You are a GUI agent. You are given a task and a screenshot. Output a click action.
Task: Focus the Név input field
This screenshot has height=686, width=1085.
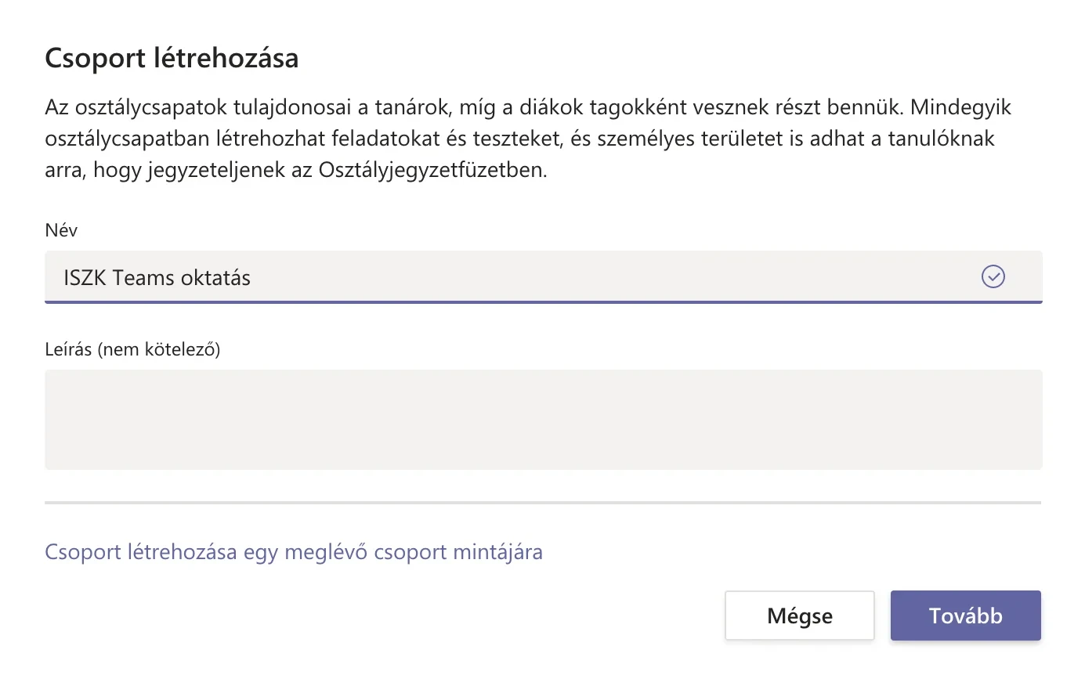pyautogui.click(x=544, y=276)
